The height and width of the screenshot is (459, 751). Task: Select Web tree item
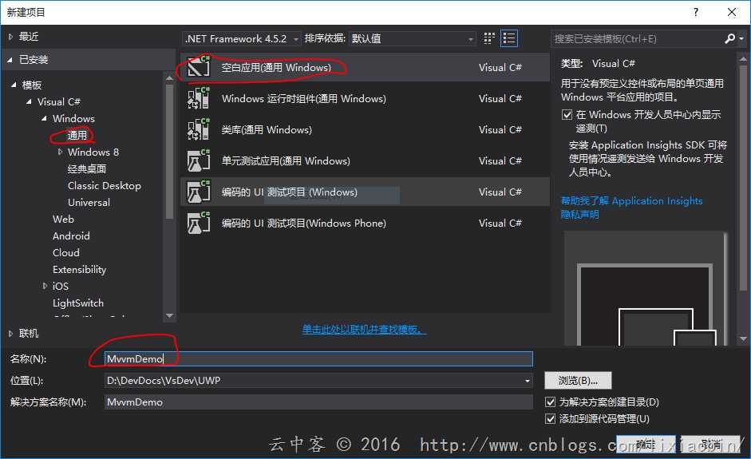click(x=63, y=219)
